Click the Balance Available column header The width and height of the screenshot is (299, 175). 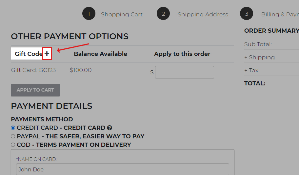coord(100,54)
